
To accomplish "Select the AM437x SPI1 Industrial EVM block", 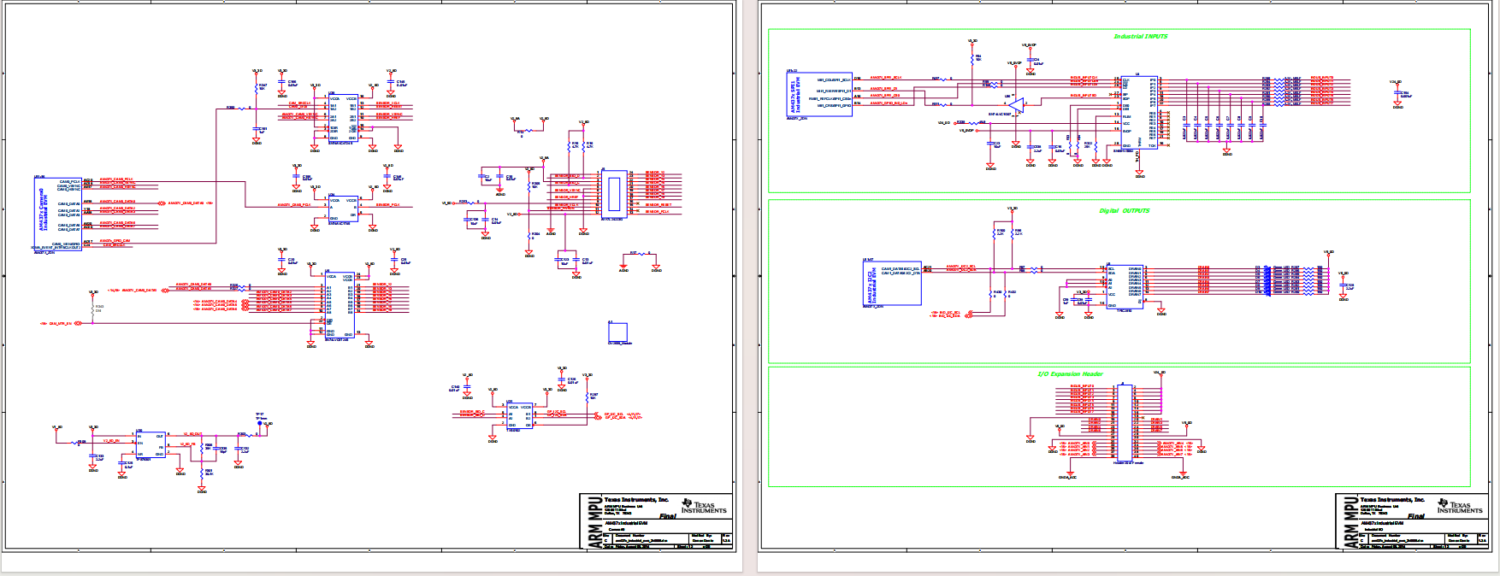I will pos(819,94).
